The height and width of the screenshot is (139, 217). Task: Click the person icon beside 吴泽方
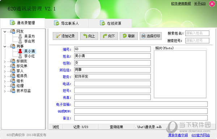(20, 36)
